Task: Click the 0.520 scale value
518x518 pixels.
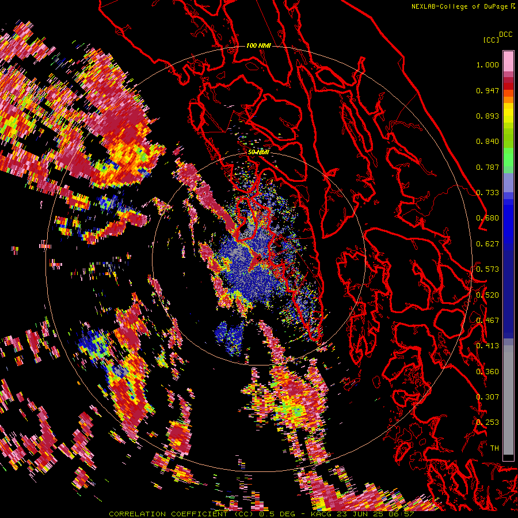Action: 487,295
